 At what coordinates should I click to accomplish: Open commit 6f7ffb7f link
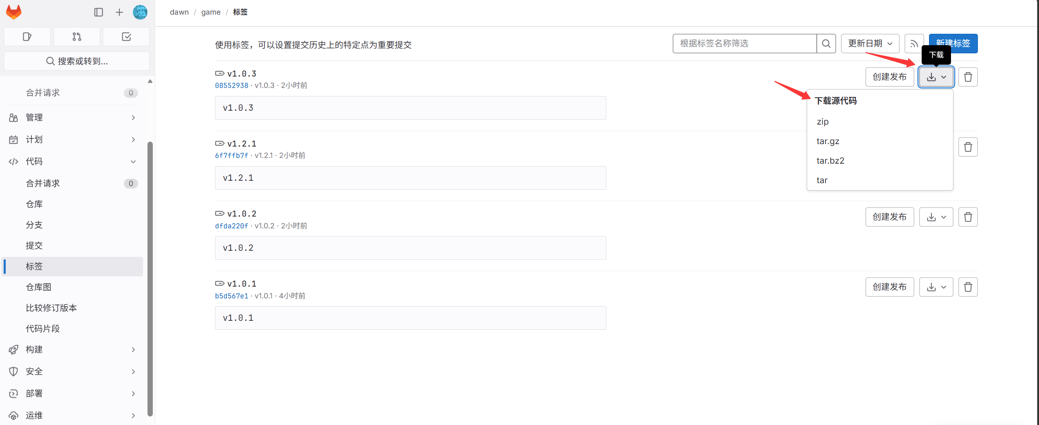[231, 156]
